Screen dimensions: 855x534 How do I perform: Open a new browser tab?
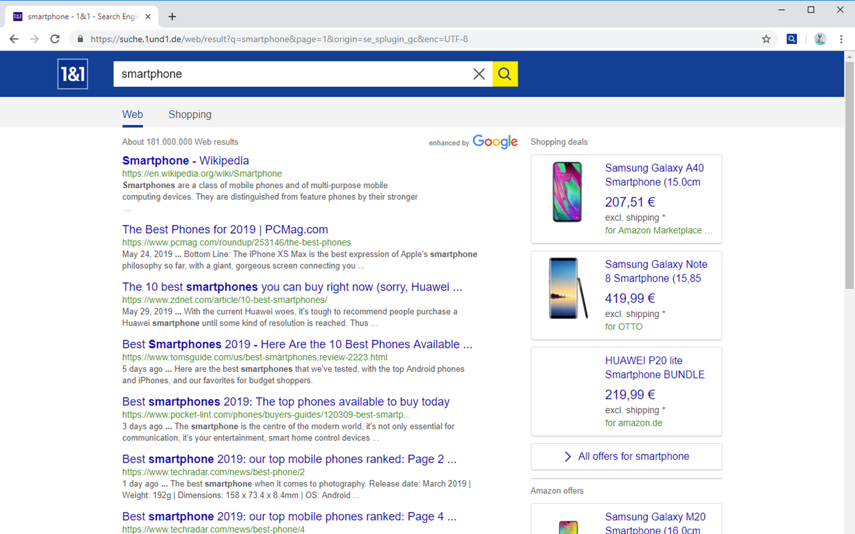click(172, 16)
